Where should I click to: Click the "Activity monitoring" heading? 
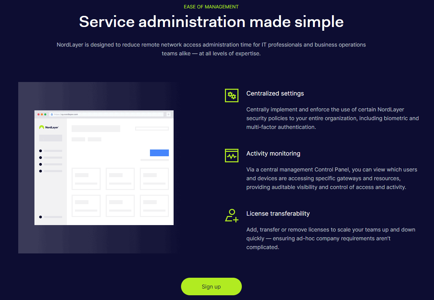[273, 154]
